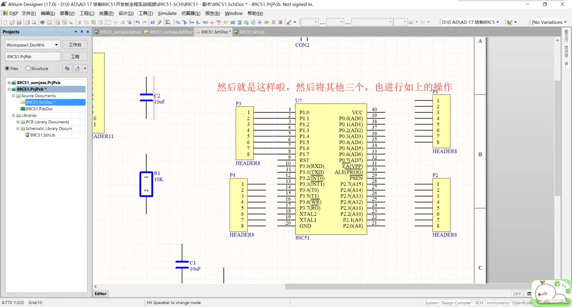The height and width of the screenshot is (307, 572).
Task: Click the 89C51.PrjPcb project name field
Action: coord(32,57)
